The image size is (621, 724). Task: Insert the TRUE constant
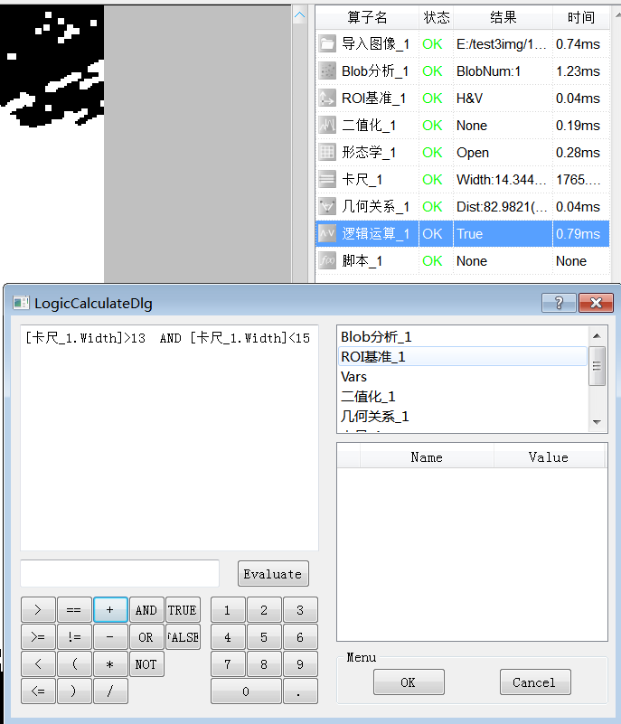click(x=183, y=610)
